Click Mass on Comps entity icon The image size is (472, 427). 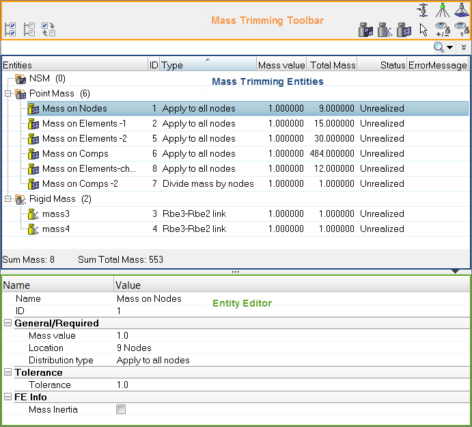point(33,154)
